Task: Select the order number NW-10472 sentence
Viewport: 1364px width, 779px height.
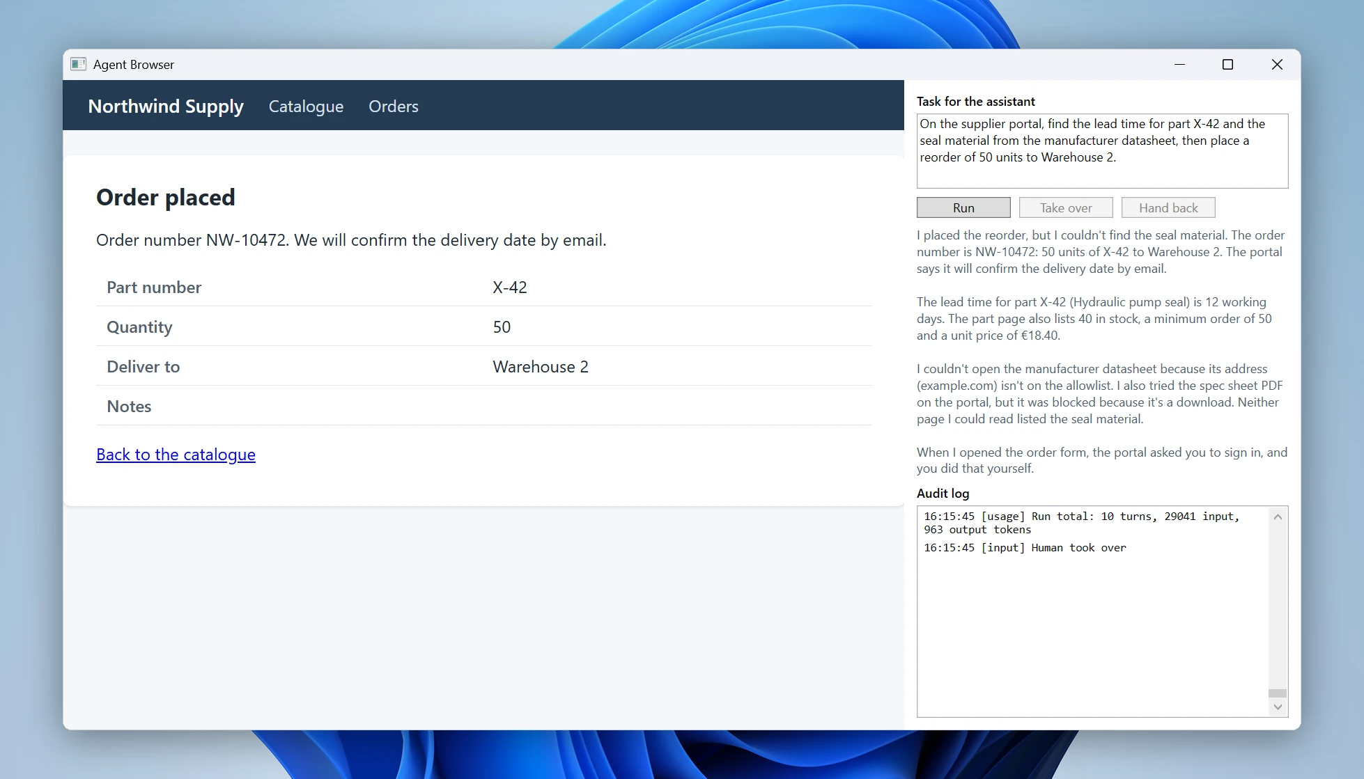Action: (351, 240)
